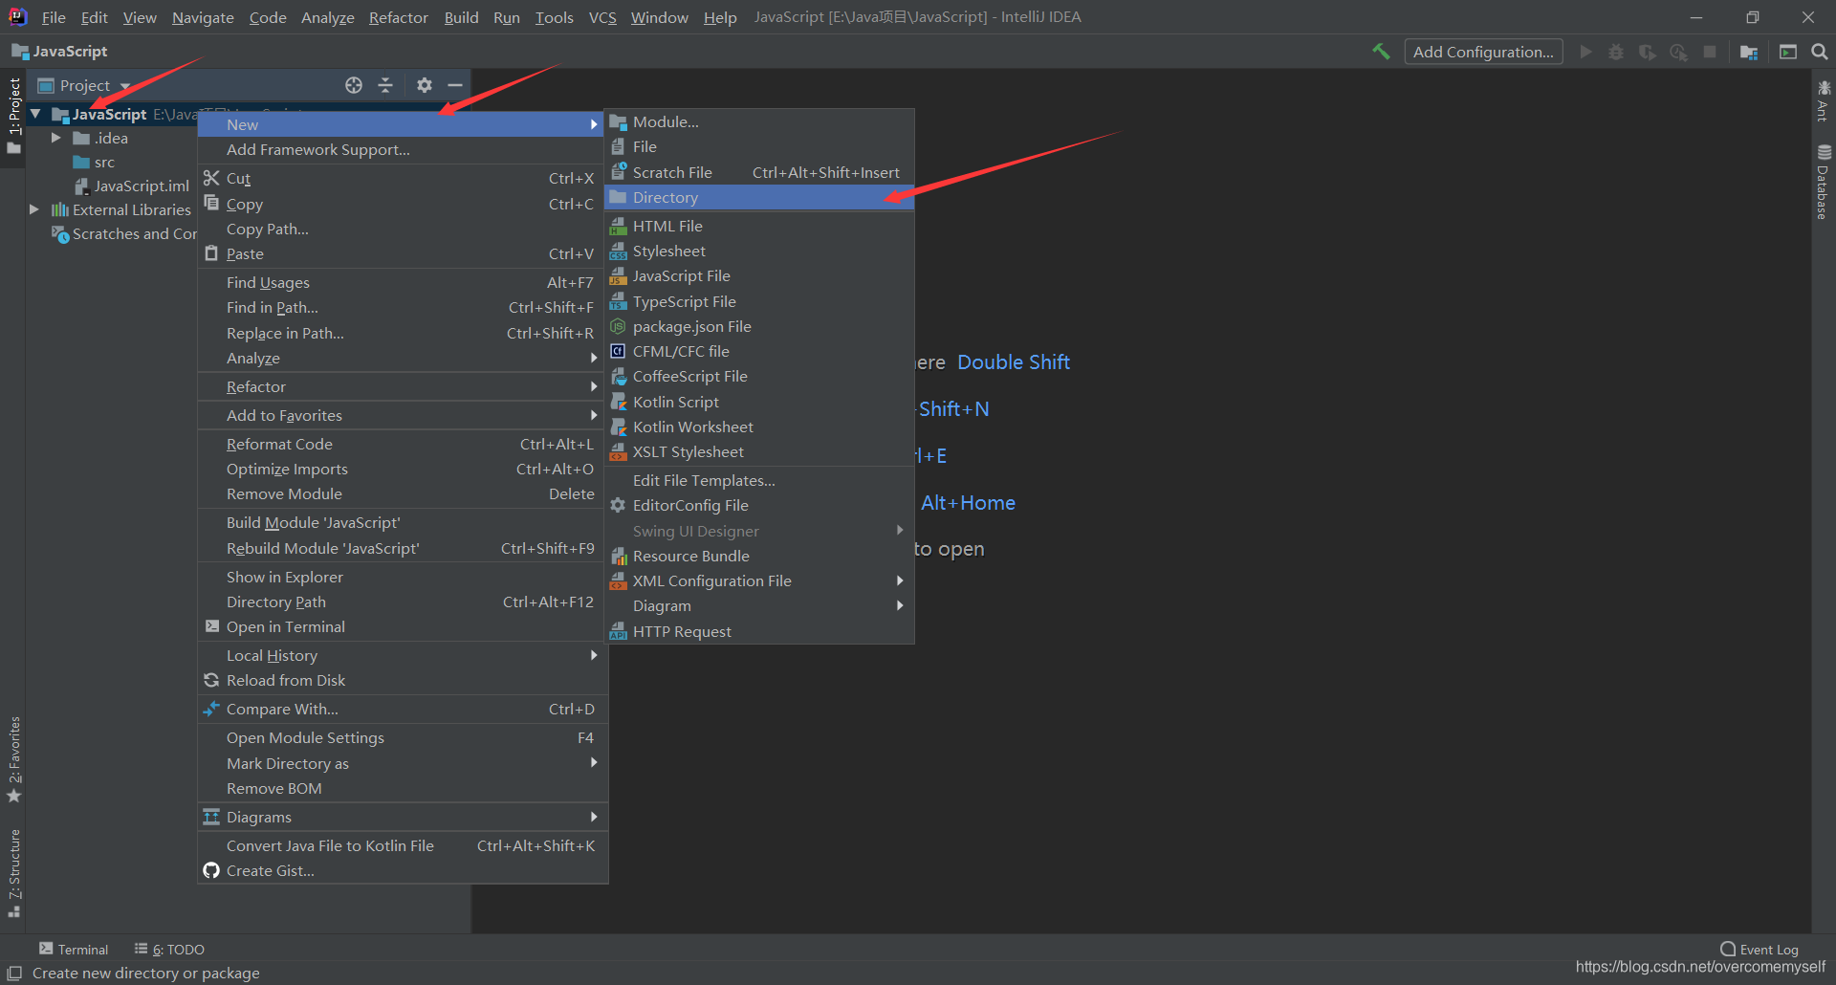
Task: Open the Database tool window
Action: tap(1824, 182)
